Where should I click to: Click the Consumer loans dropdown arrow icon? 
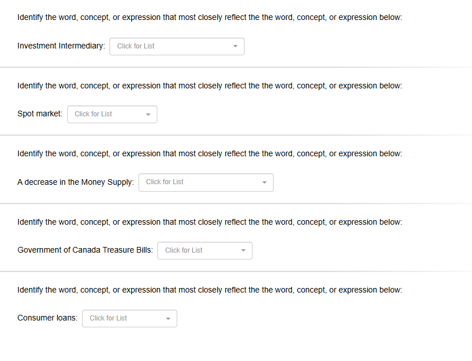click(168, 318)
